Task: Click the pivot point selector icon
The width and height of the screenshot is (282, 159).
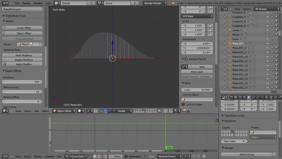Action: pos(89,111)
